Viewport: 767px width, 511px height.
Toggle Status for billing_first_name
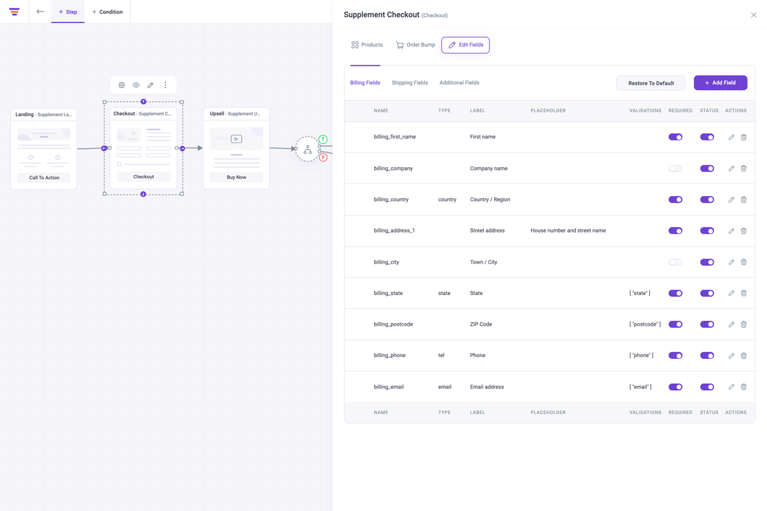click(x=707, y=137)
